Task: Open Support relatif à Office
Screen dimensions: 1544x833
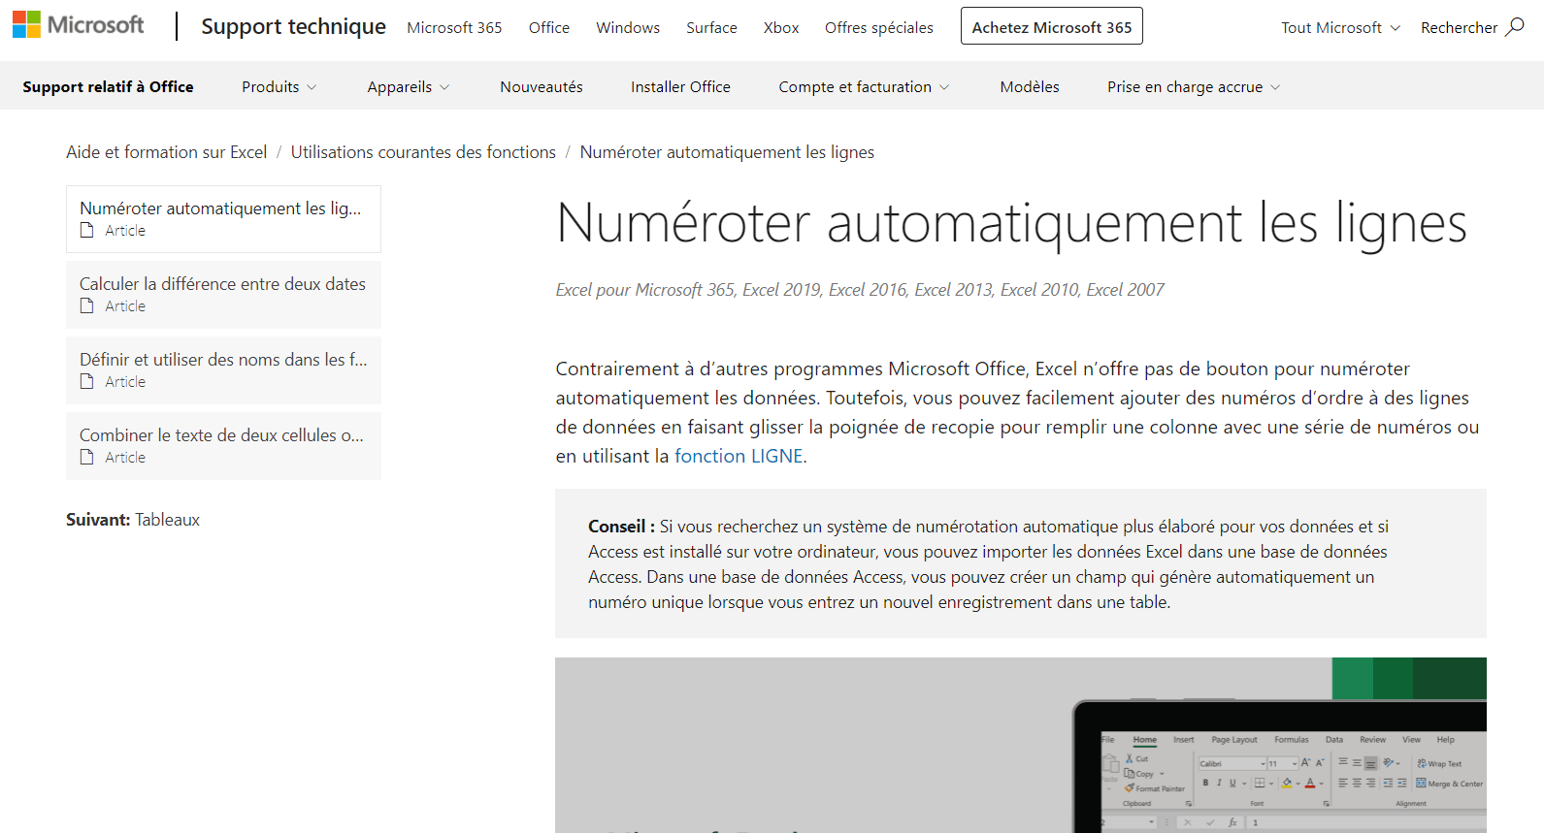Action: (x=108, y=86)
